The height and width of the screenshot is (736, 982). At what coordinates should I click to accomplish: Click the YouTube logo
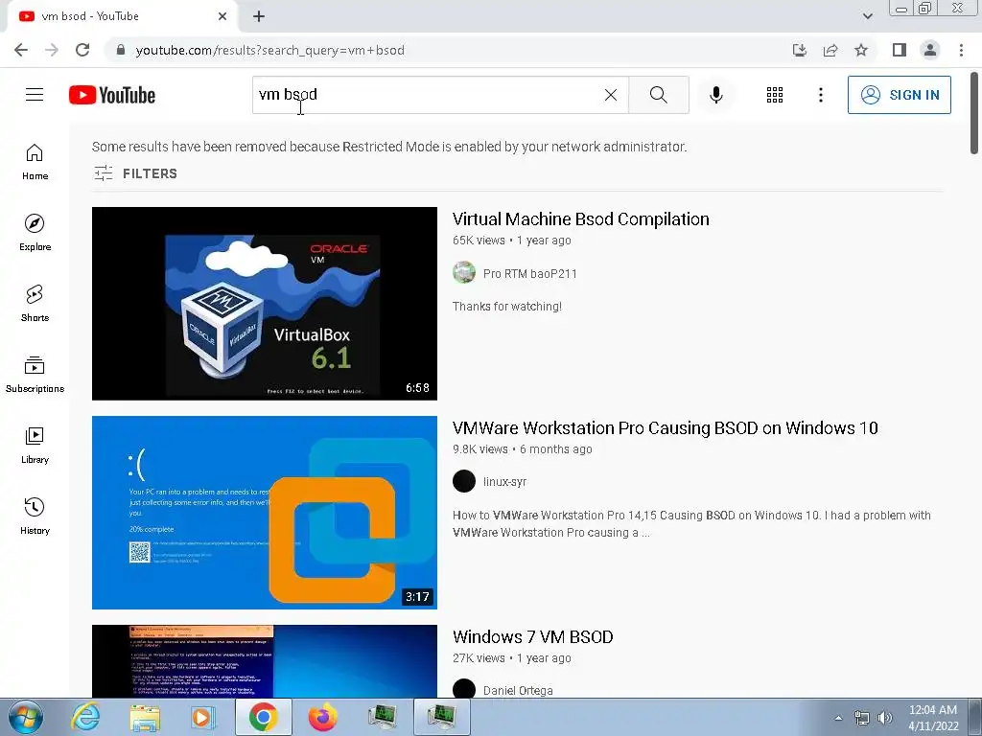pyautogui.click(x=112, y=95)
